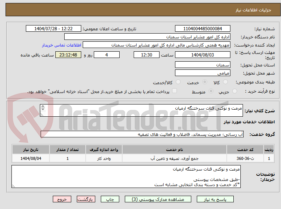Click the remaining days field '4'
Image resolution: width=281 pixels, height=209 pixels.
click(107, 55)
